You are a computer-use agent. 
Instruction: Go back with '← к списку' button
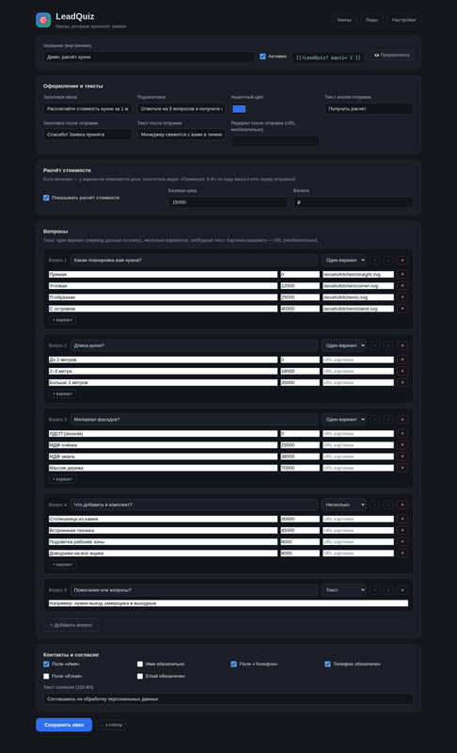(111, 725)
